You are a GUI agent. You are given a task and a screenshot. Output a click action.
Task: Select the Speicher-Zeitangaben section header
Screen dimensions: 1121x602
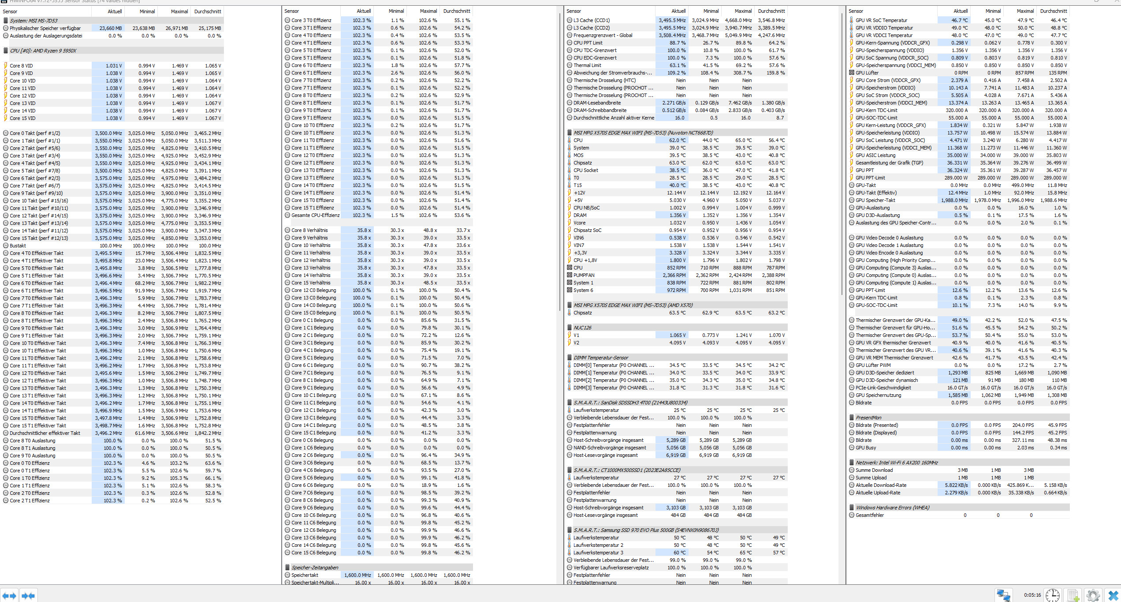click(x=315, y=568)
